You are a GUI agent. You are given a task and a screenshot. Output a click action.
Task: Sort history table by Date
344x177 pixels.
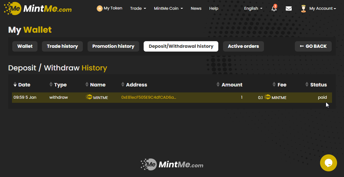(22, 85)
